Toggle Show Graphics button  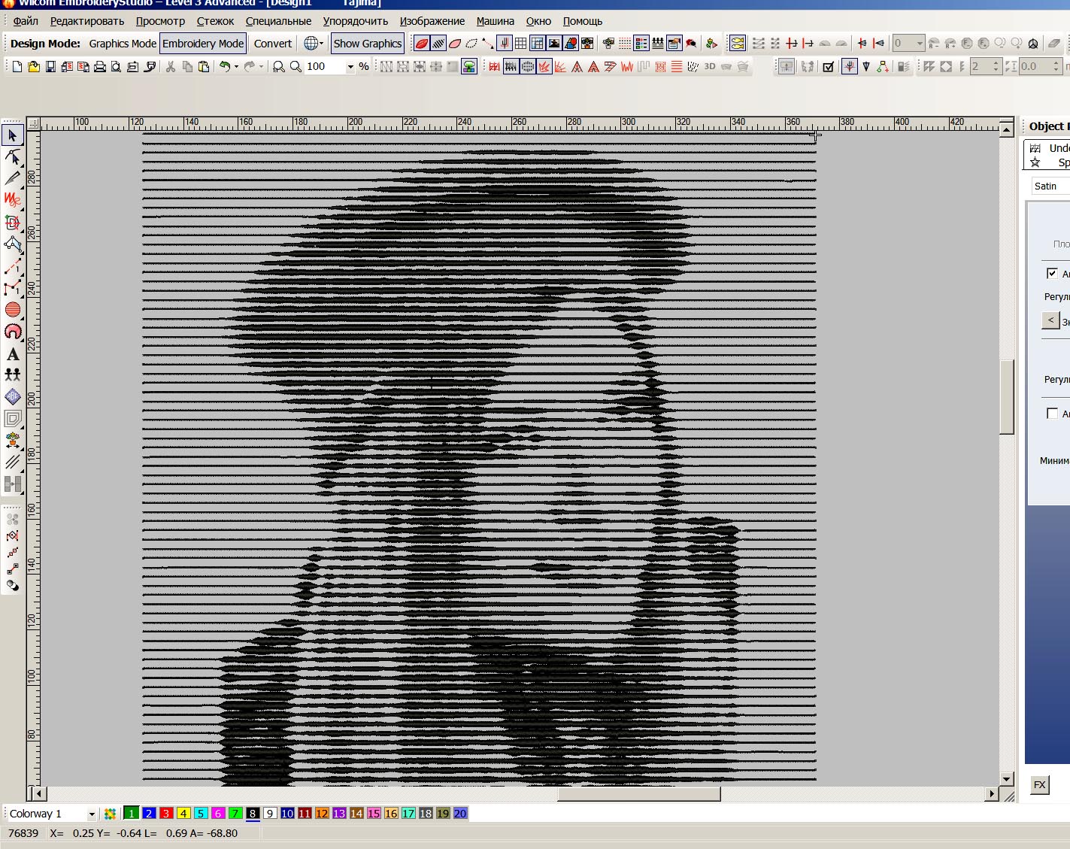pyautogui.click(x=367, y=44)
